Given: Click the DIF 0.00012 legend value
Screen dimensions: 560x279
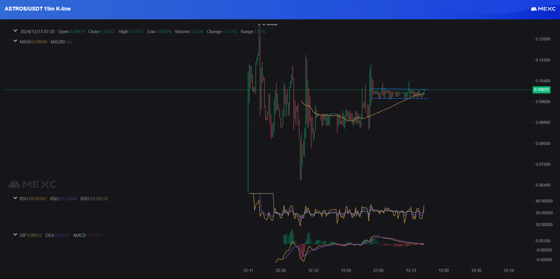Looking at the screenshot, I should [31, 235].
